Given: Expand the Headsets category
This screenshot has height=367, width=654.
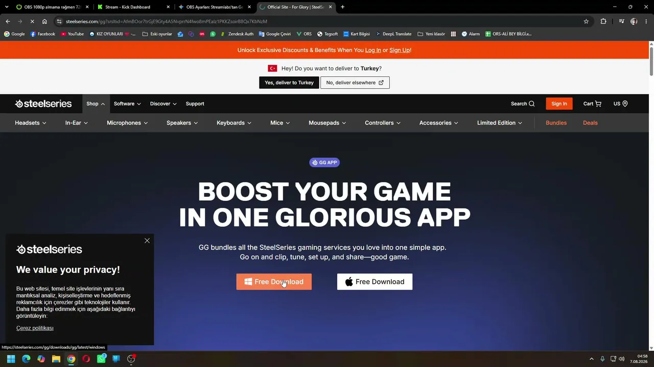Looking at the screenshot, I should click(x=31, y=123).
